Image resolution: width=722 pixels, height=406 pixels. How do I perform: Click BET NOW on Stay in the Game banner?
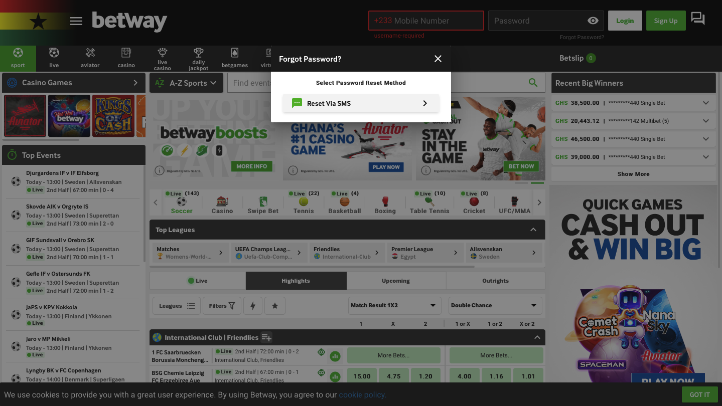[521, 166]
